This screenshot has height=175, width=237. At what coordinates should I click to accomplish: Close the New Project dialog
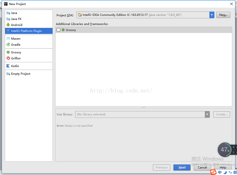click(x=231, y=4)
